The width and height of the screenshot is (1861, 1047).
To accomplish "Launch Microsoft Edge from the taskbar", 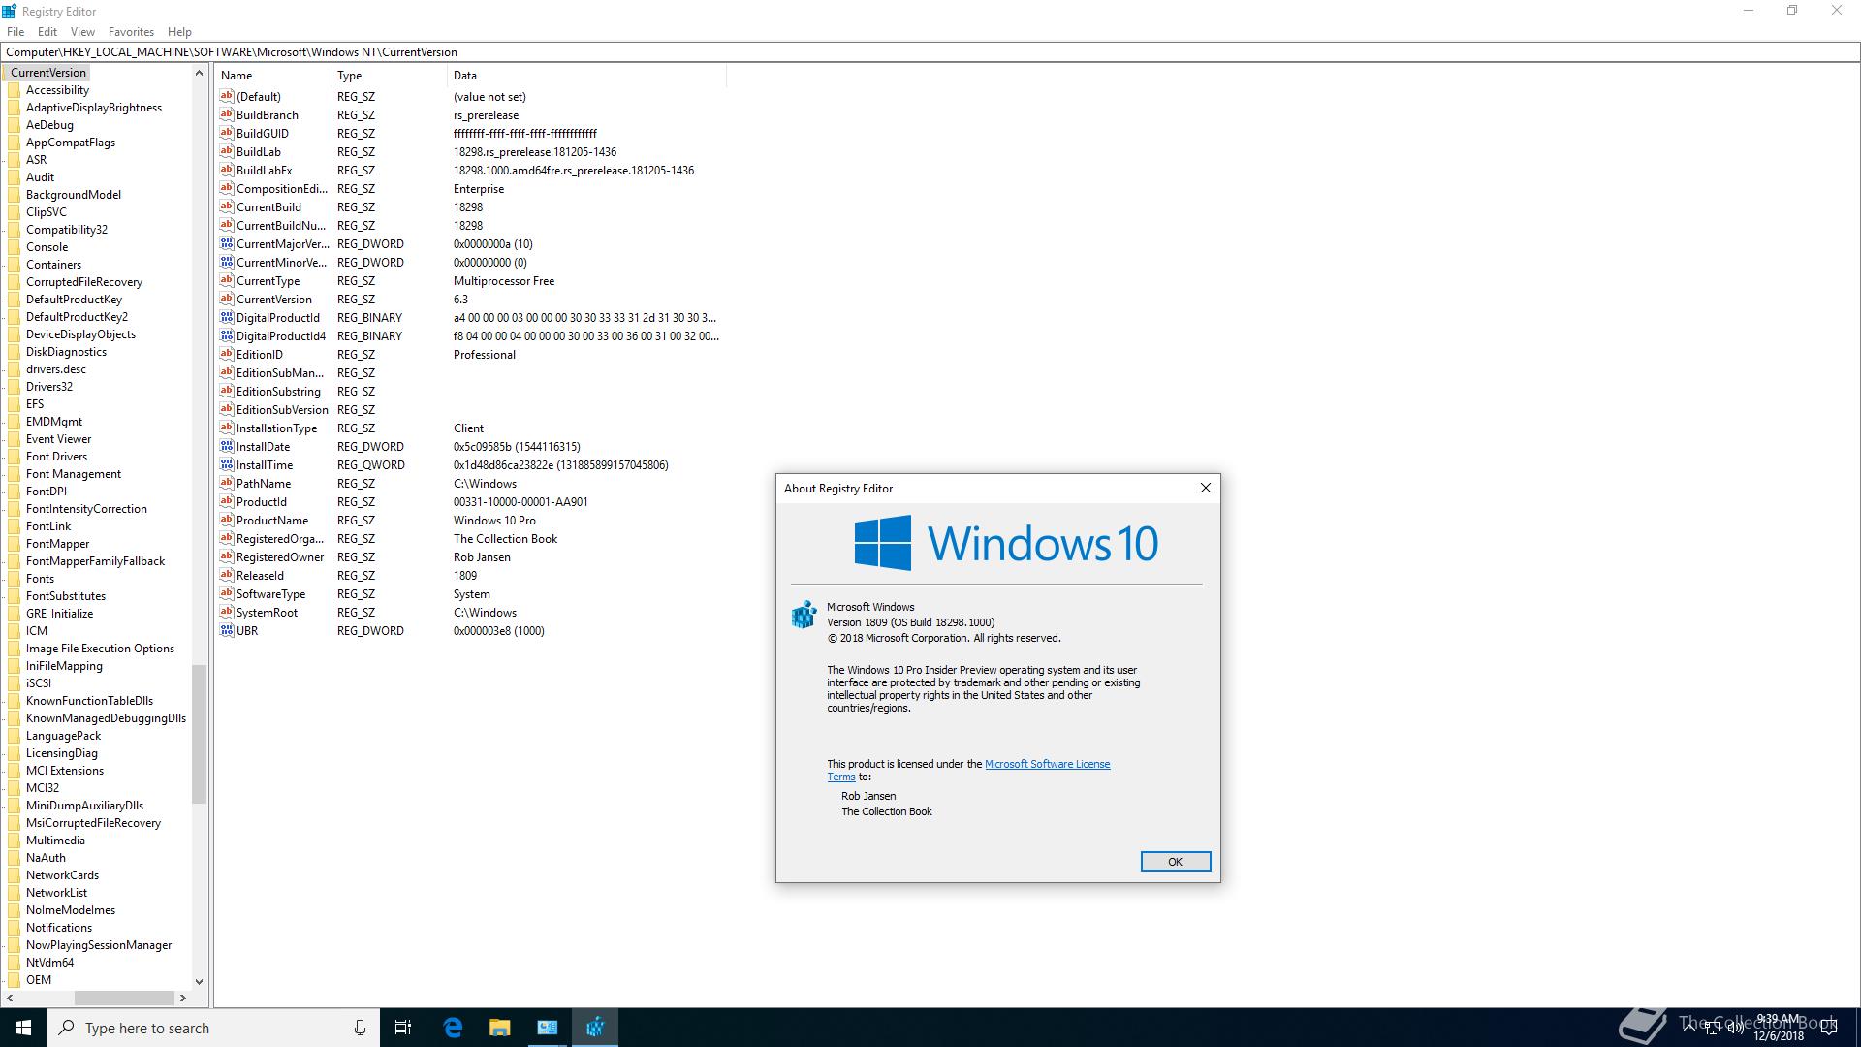I will tap(453, 1028).
